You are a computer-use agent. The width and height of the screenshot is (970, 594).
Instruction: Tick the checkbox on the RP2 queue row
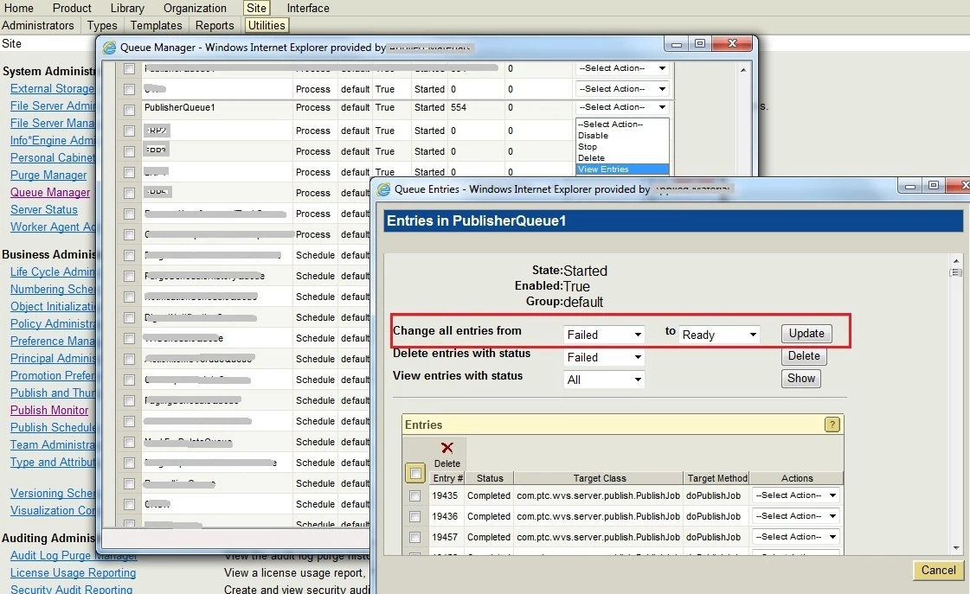click(x=129, y=131)
